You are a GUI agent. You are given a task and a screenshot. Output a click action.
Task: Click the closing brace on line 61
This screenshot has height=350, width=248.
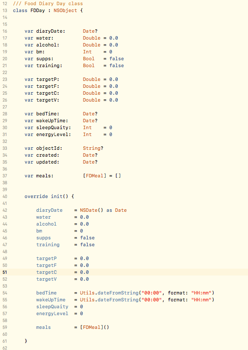[26, 341]
